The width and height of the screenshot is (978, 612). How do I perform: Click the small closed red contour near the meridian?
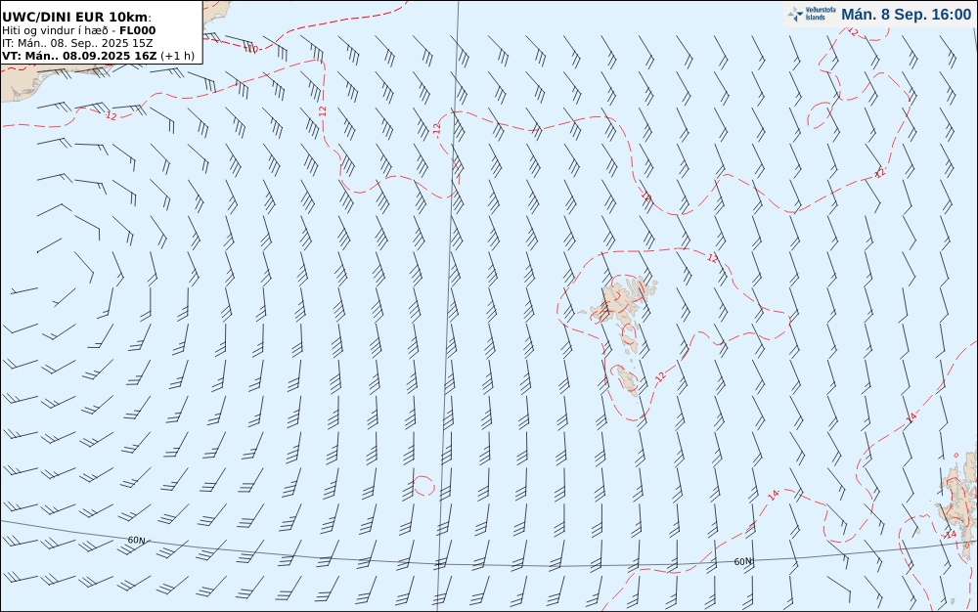click(x=423, y=485)
